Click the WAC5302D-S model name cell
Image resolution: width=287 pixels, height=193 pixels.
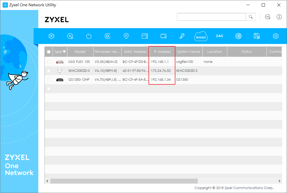click(x=79, y=71)
